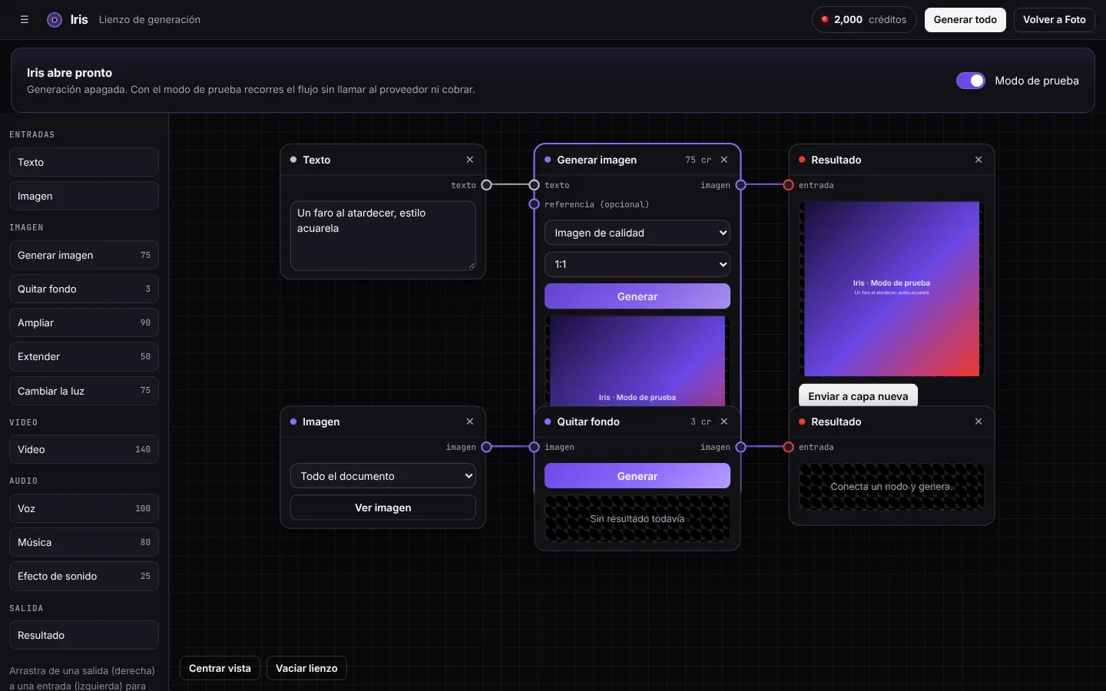Click the 2,000 créditos indicator
The height and width of the screenshot is (691, 1106).
tap(864, 20)
